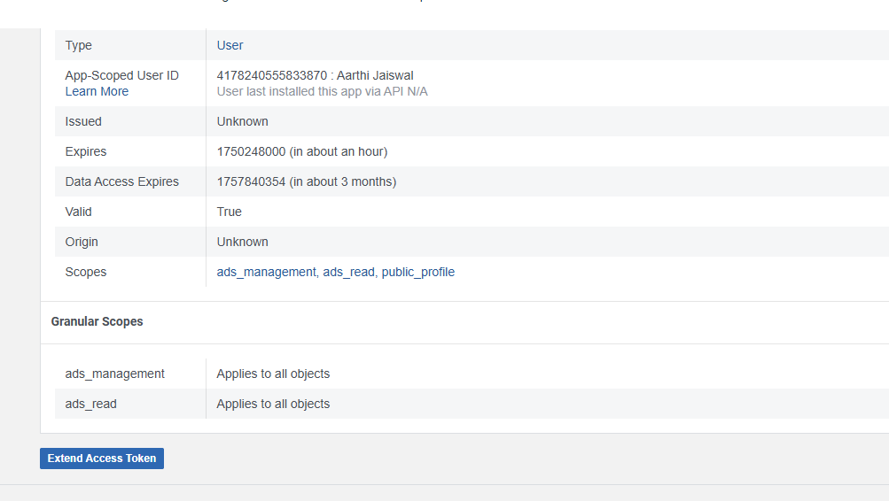The image size is (889, 501).
Task: Click 'Applies to all objects' beside ads_management
Action: (x=273, y=374)
